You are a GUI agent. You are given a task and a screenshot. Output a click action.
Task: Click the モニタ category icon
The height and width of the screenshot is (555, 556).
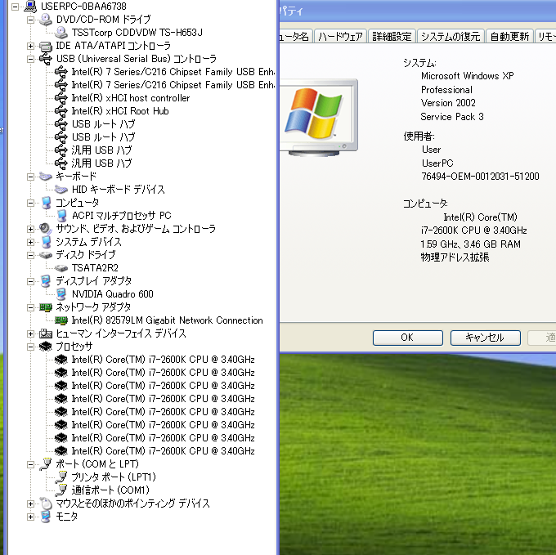coord(46,517)
